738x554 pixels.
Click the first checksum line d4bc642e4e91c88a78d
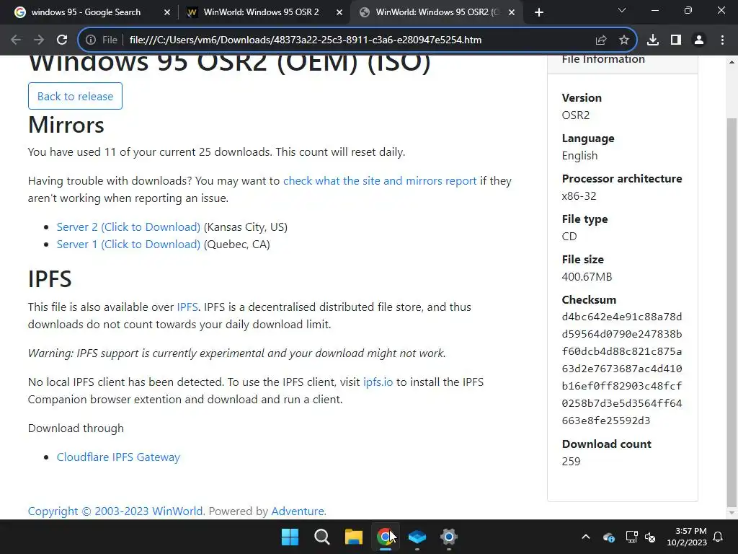(x=622, y=317)
